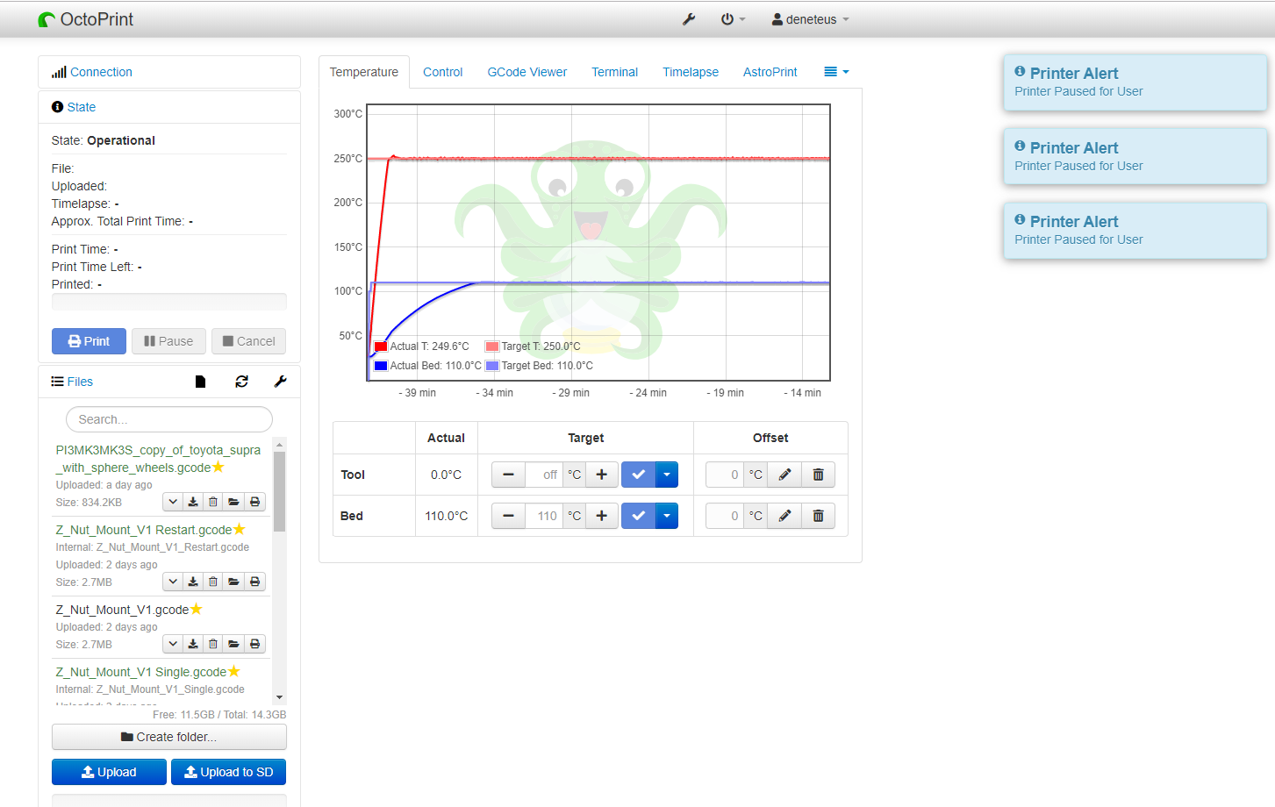1275x807 pixels.
Task: Delete Z_Nut_Mount_V1 Restart.gcode
Action: pyautogui.click(x=213, y=582)
